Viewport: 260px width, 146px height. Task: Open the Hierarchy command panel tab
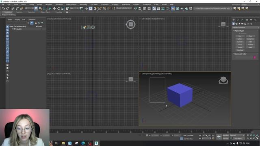242,20
